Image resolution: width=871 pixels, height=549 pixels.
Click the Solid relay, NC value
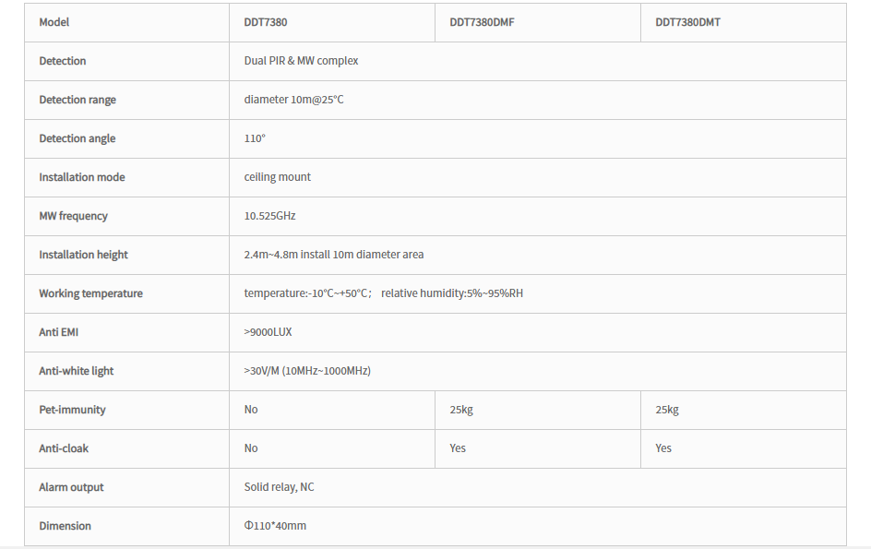point(279,487)
